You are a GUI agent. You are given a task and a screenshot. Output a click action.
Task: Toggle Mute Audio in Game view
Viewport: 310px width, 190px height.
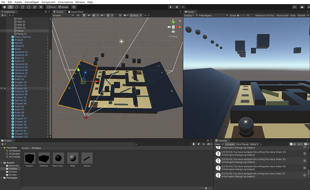click(x=282, y=15)
